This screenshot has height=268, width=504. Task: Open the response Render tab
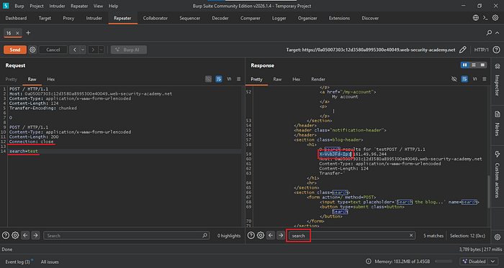318,79
